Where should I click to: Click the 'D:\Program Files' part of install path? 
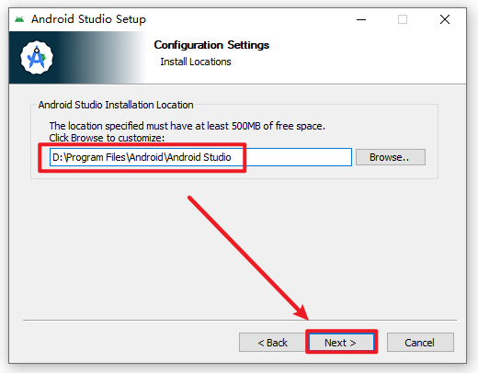[89, 157]
